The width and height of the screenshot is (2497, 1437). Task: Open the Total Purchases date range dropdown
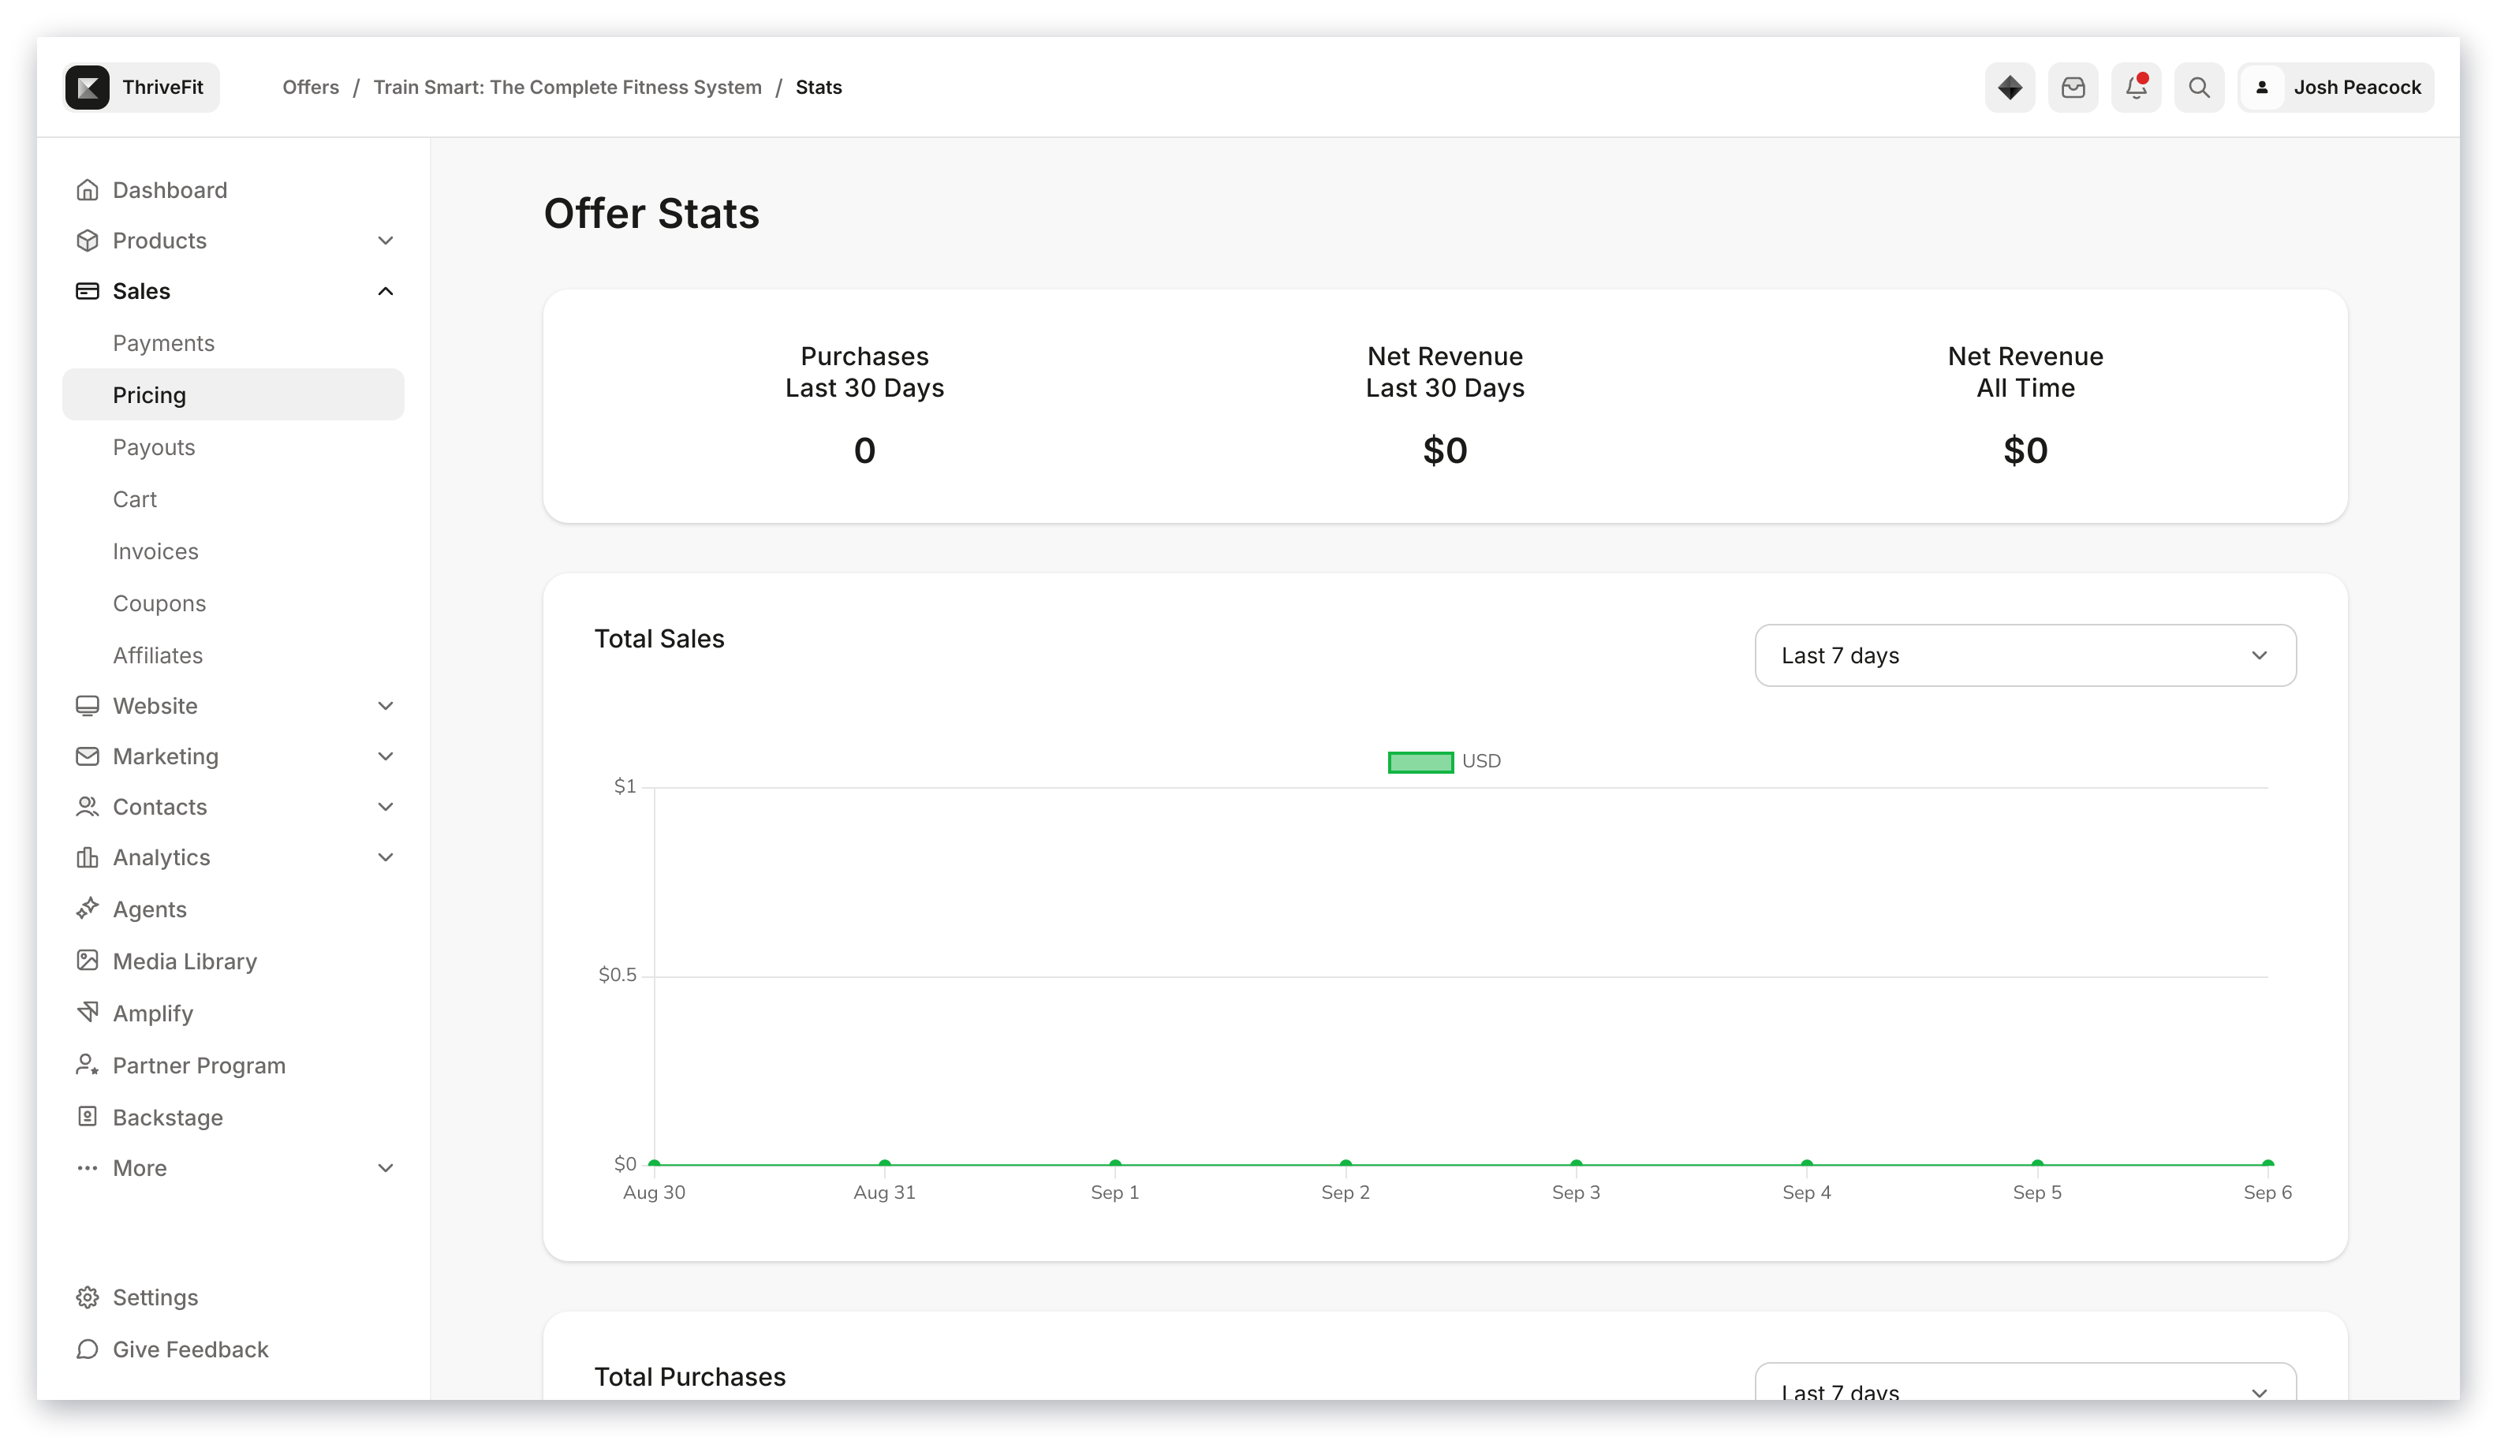pyautogui.click(x=2025, y=1381)
